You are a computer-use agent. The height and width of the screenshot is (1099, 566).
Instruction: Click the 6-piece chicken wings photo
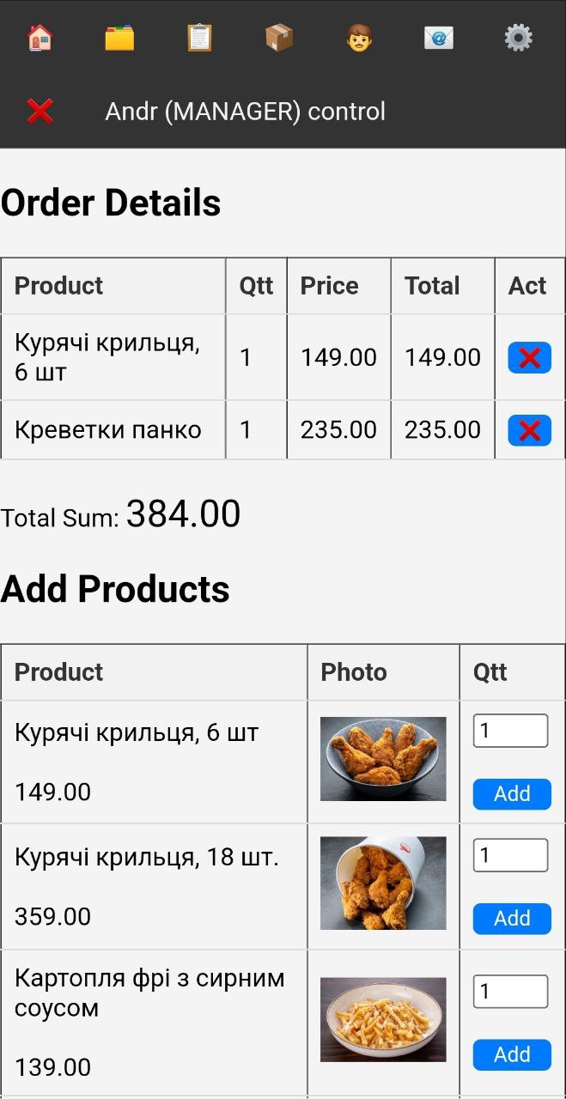383,759
